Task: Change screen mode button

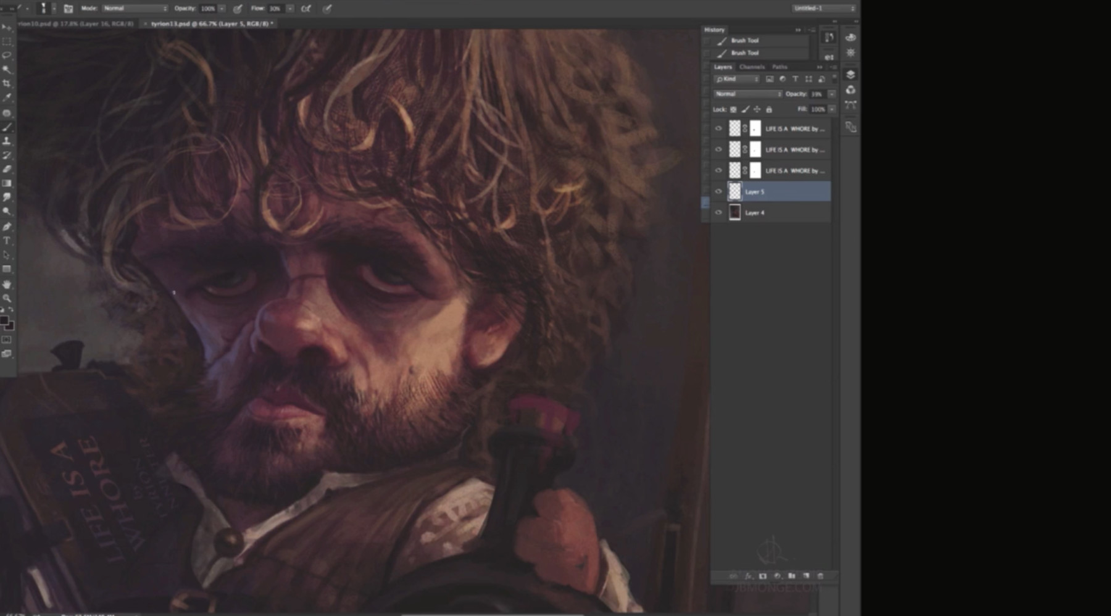Action: pyautogui.click(x=7, y=354)
